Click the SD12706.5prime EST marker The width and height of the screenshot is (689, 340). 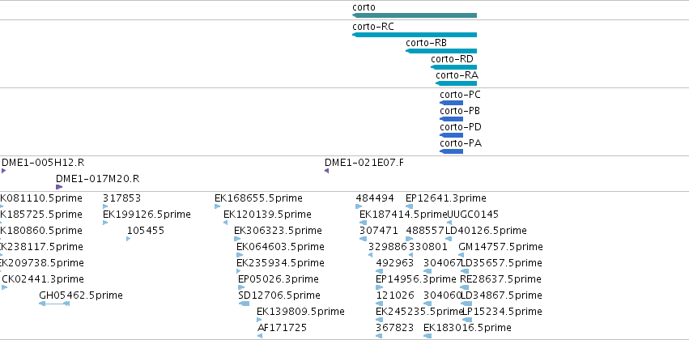tap(244, 304)
